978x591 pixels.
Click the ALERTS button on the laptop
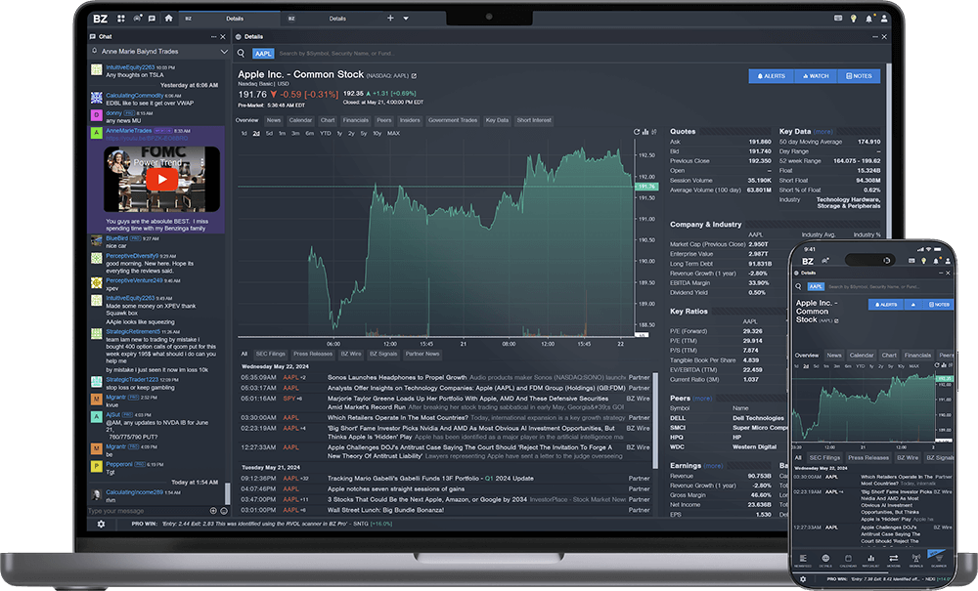(772, 76)
